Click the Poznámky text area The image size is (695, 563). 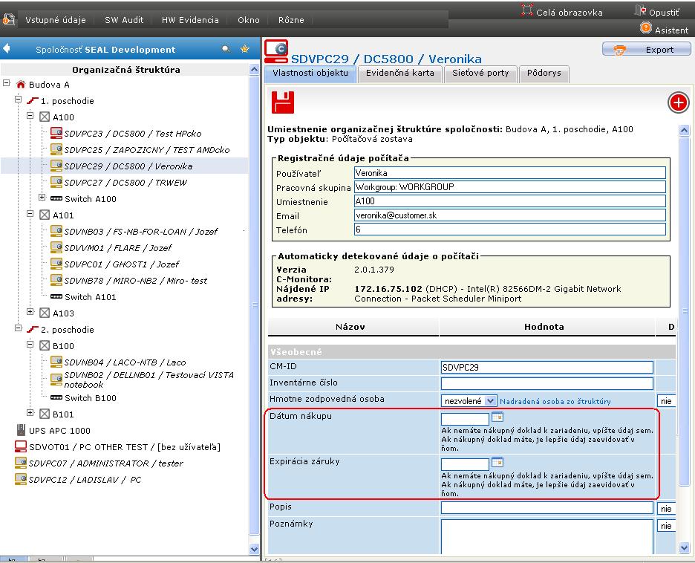pos(547,536)
